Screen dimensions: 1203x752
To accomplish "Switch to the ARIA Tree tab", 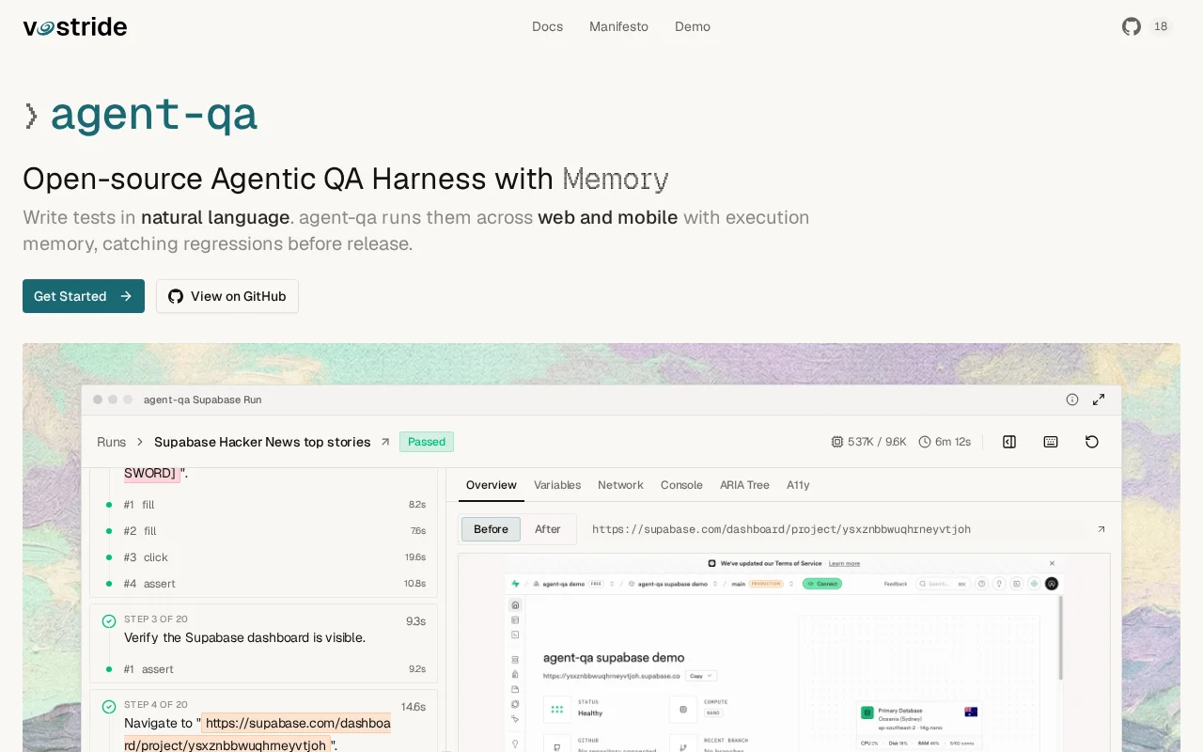I will coord(744,485).
